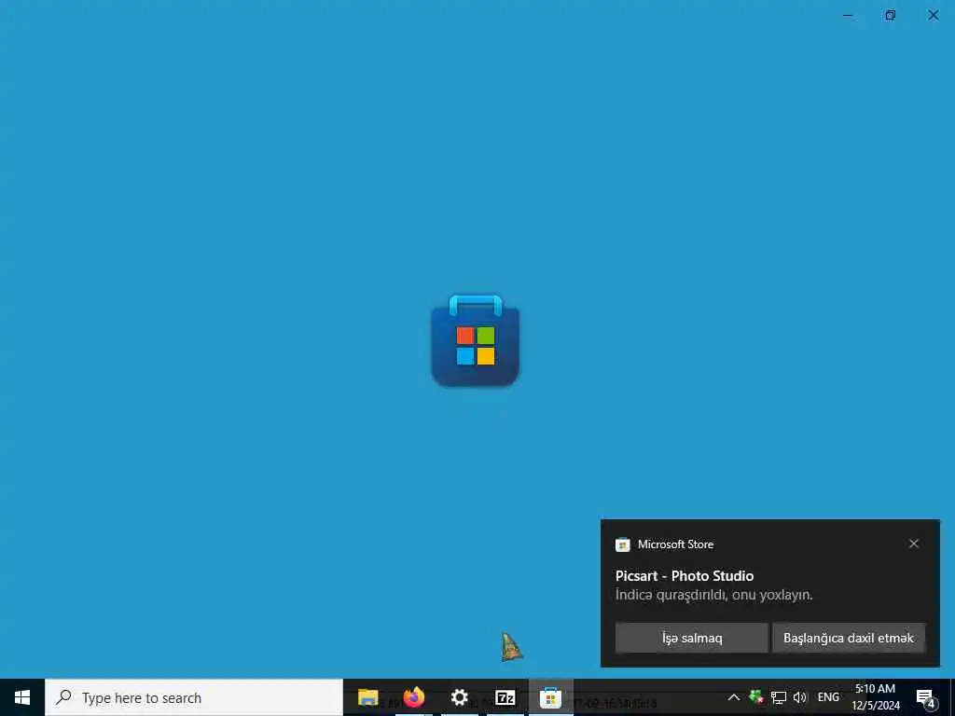Click the security shield tray icon
Image resolution: width=955 pixels, height=716 pixels.
click(755, 697)
